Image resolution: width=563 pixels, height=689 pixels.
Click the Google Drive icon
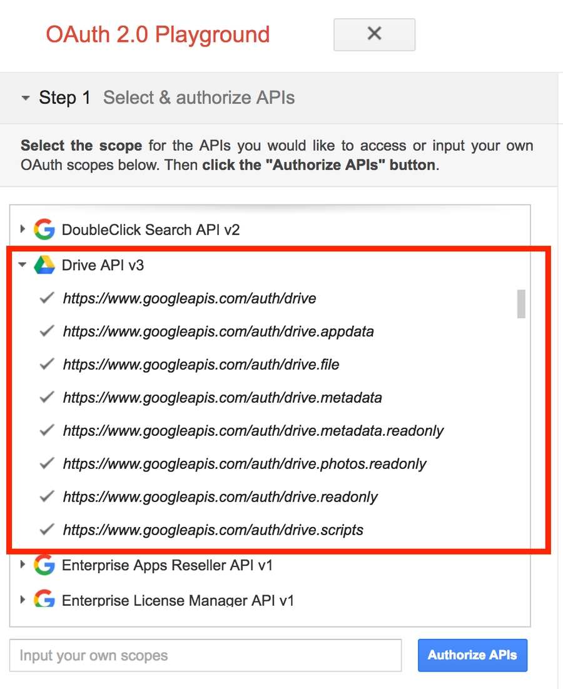44,265
